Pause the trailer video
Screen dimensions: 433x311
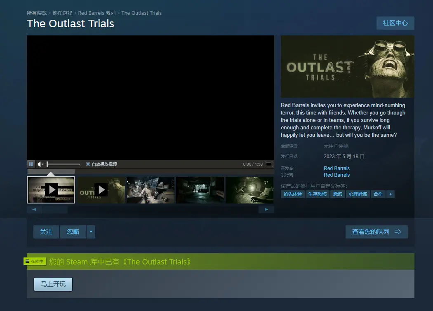pyautogui.click(x=31, y=164)
